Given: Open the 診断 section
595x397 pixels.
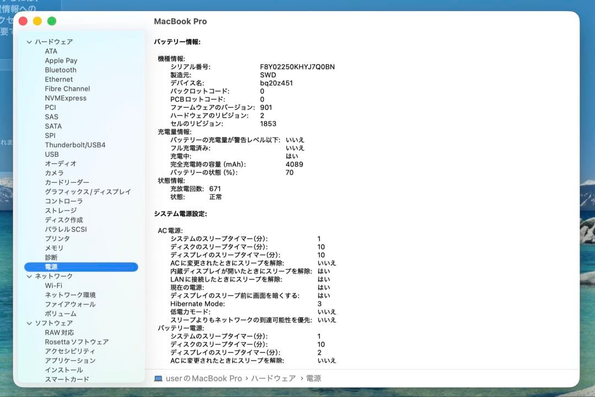Looking at the screenshot, I should [x=51, y=257].
